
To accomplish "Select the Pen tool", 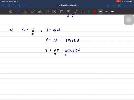I will tap(18, 12).
